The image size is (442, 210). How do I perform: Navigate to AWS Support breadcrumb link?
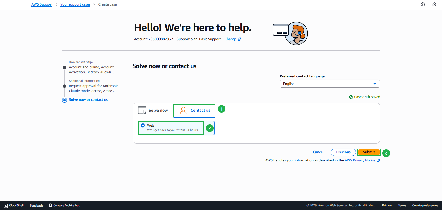click(42, 4)
